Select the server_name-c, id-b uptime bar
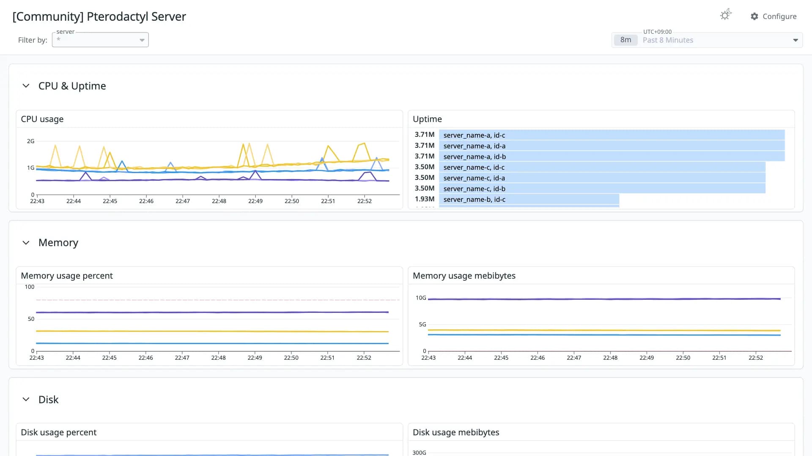Viewport: 812px width, 456px height. (602, 189)
